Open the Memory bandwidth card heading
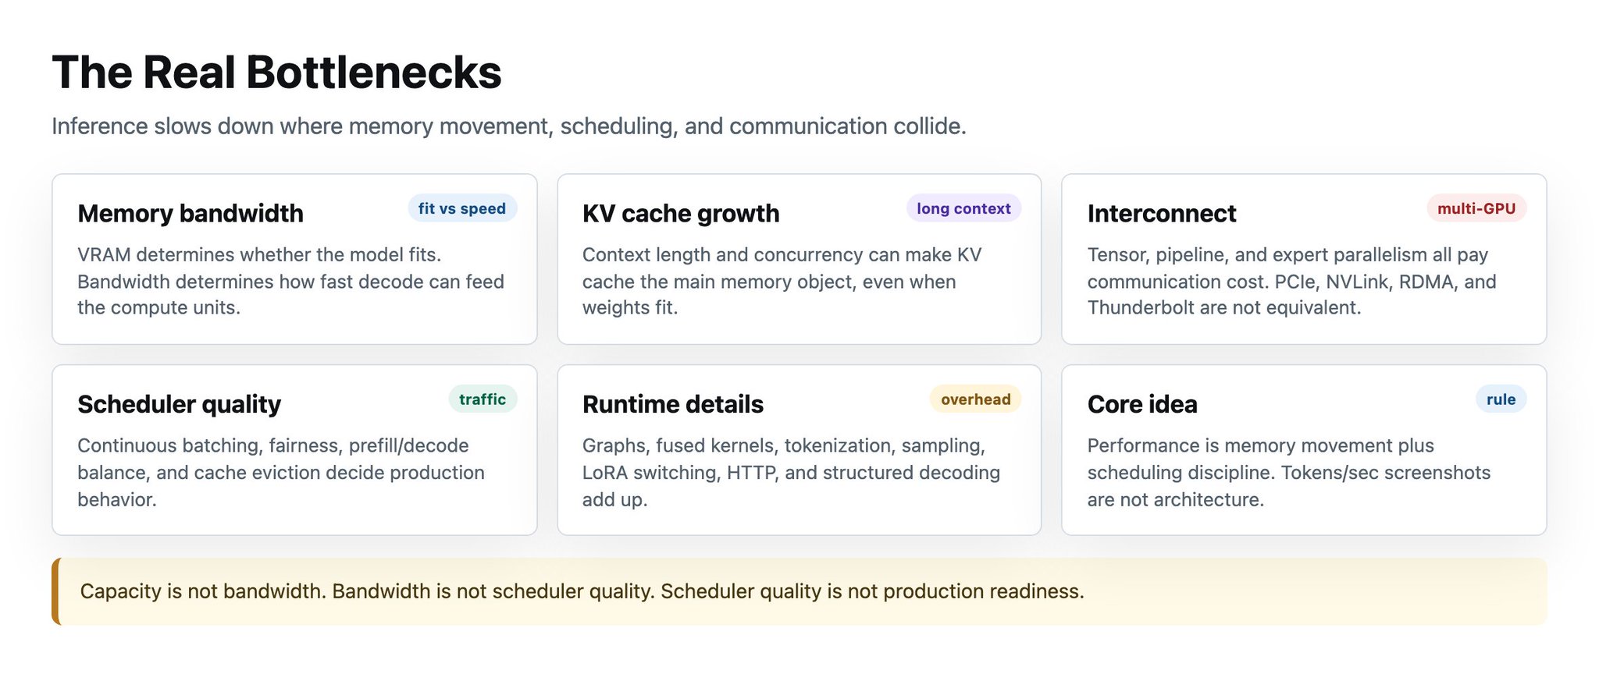Screen dimensions: 1599x674 point(191,213)
